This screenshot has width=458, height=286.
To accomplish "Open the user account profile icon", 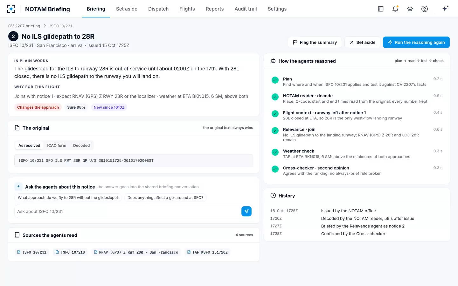I will (425, 9).
